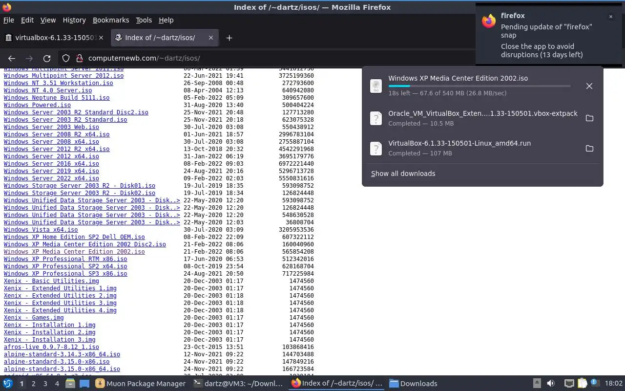Viewport: 625px width, 391px height.
Task: Click the ISO file icon in downloads panel
Action: pos(376,86)
